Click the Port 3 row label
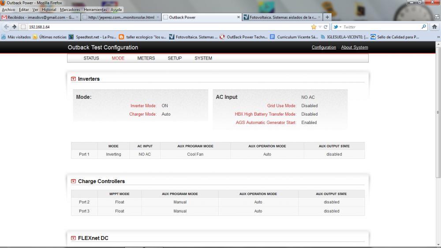441x248 pixels. pos(84,211)
